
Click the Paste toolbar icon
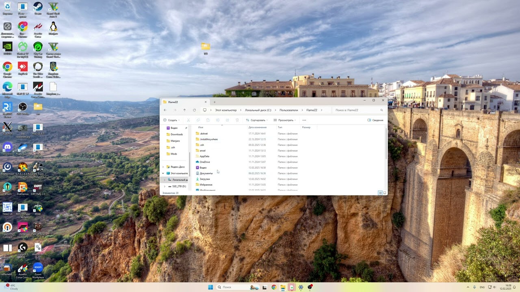[x=208, y=120]
